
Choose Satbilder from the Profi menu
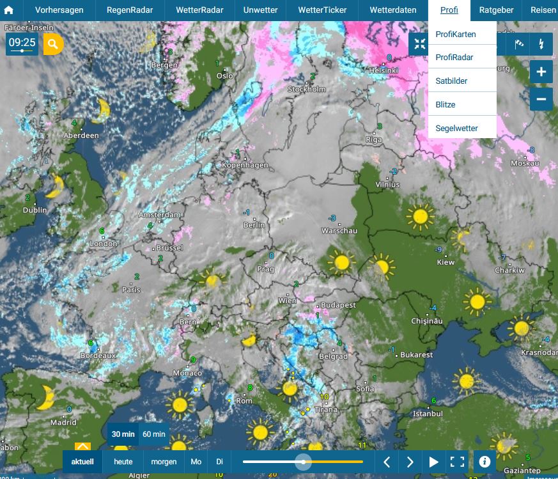(451, 81)
